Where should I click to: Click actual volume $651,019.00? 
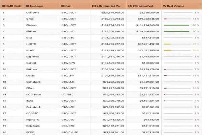pos(150,126)
